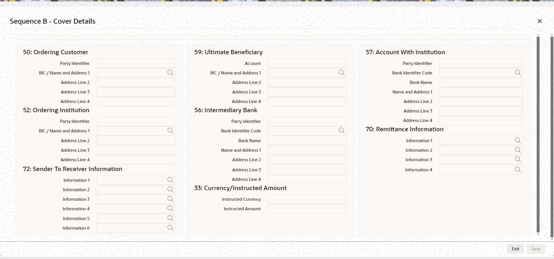Focus Account With Institution Bank Name field
The height and width of the screenshot is (259, 554).
[x=481, y=82]
